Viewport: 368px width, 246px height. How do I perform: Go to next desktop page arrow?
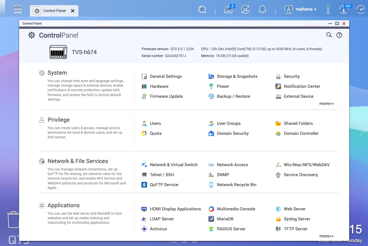(363, 130)
